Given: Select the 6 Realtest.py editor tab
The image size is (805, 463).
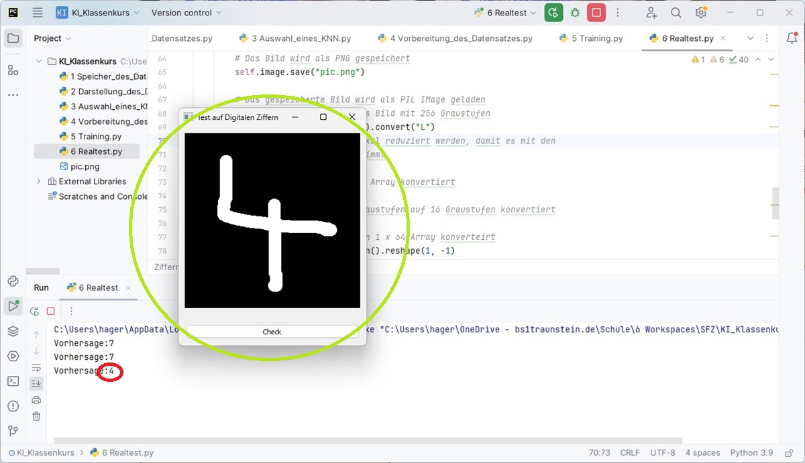Looking at the screenshot, I should coord(681,38).
